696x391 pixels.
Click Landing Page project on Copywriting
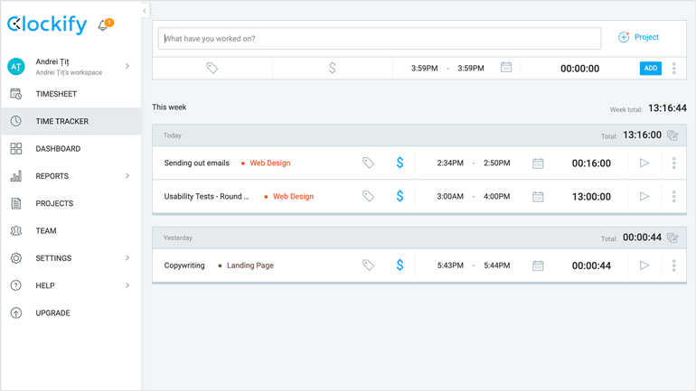pos(250,265)
